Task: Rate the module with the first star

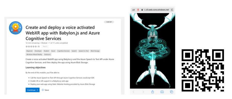Action: tap(27, 46)
